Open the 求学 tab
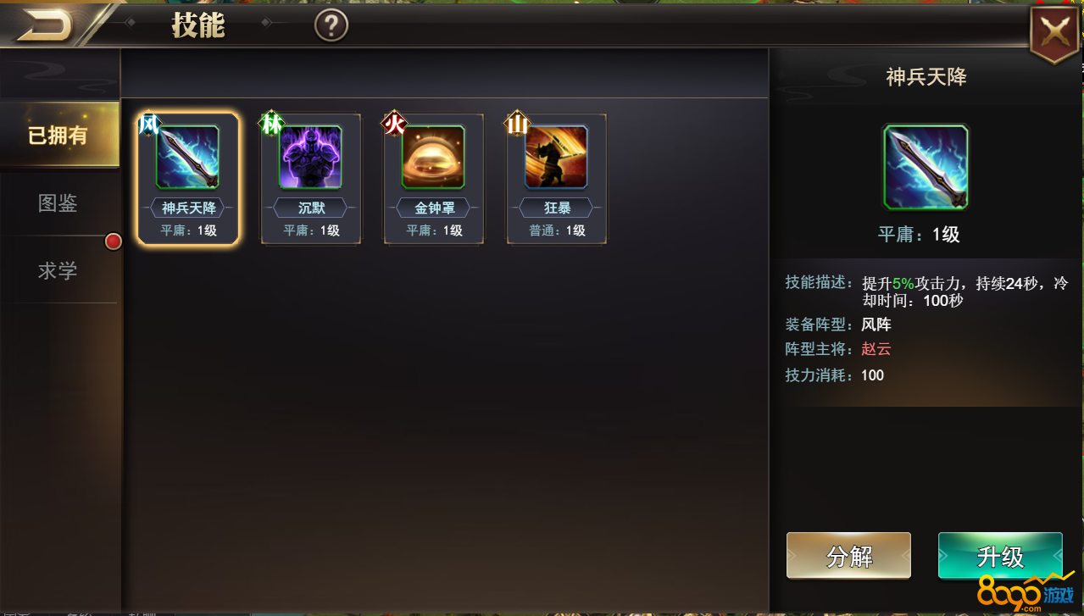The image size is (1084, 616). (58, 270)
